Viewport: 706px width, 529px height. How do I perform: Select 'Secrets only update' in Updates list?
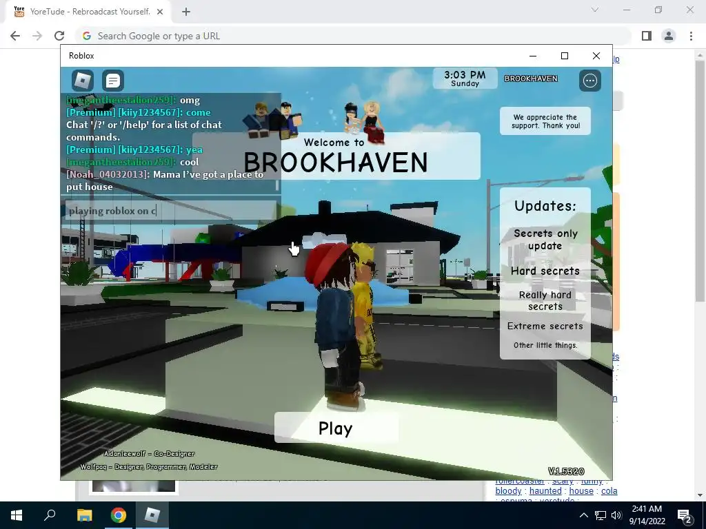point(545,239)
